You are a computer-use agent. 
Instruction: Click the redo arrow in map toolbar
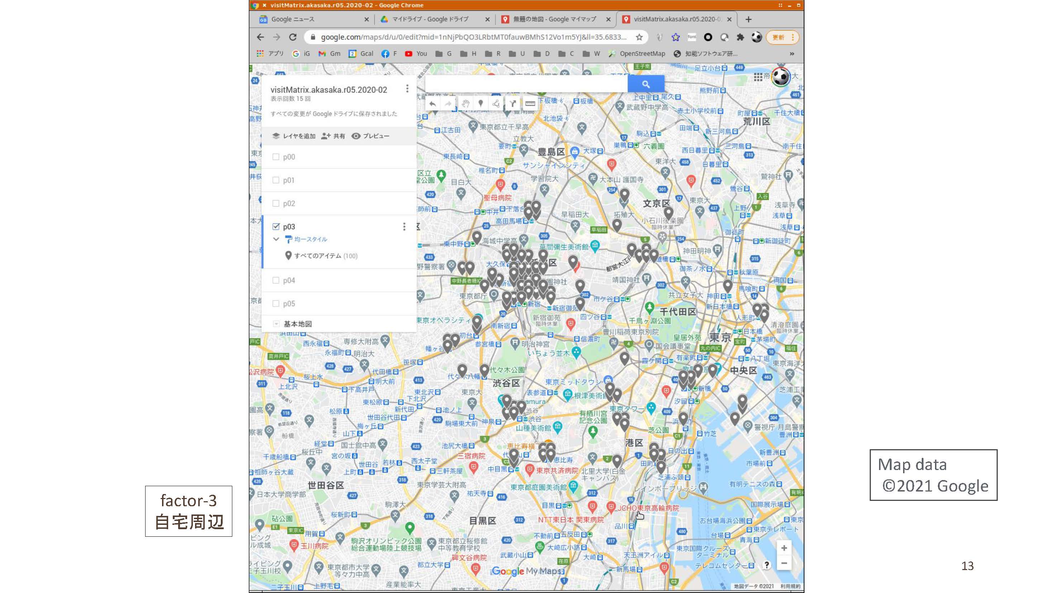coord(448,104)
